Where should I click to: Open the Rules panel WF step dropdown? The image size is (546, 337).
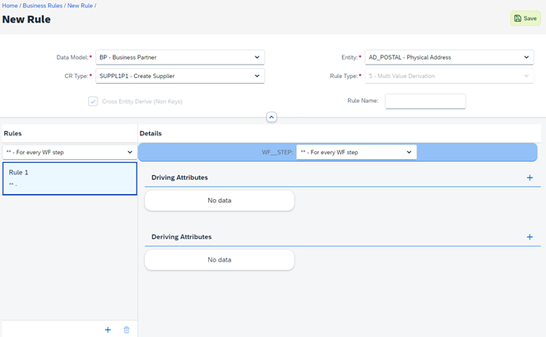(70, 152)
